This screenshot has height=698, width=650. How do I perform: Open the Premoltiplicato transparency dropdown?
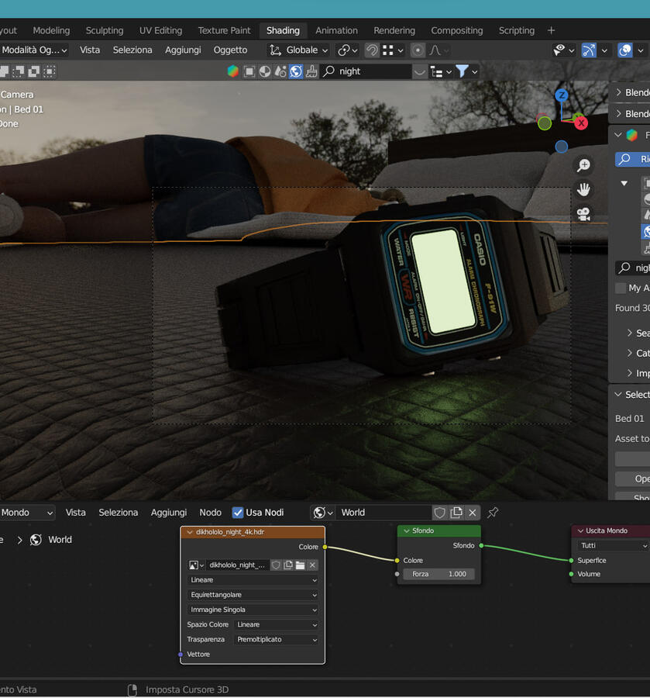click(x=276, y=639)
